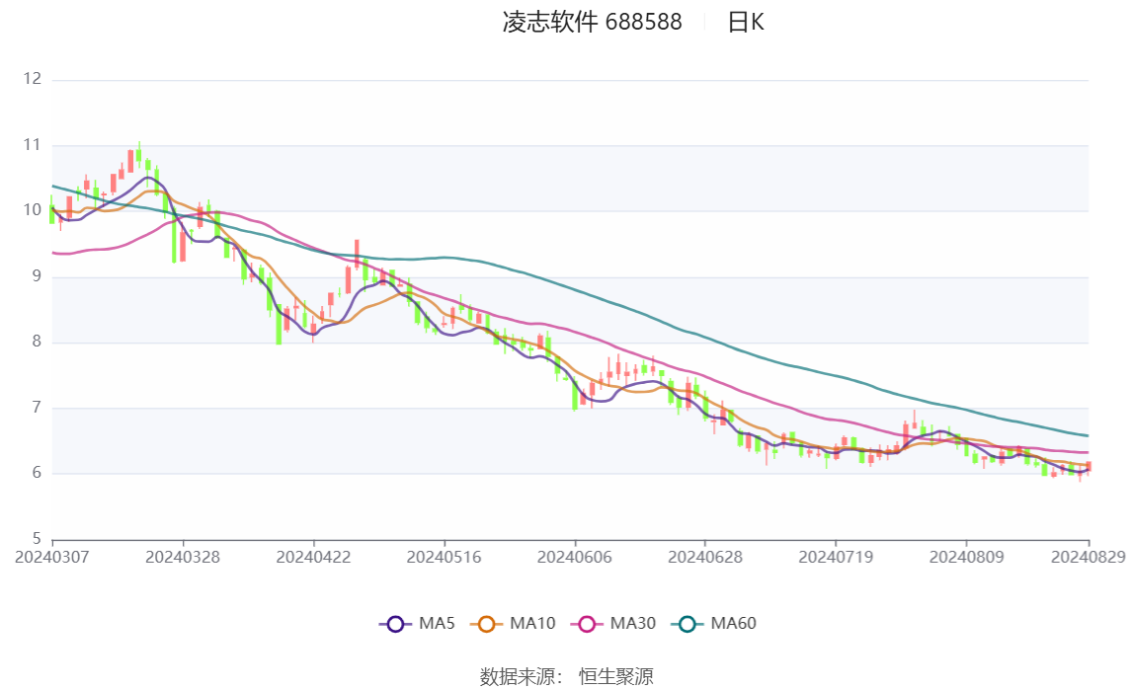Click the data source text 恒生聚源
The image size is (1133, 690).
615,676
